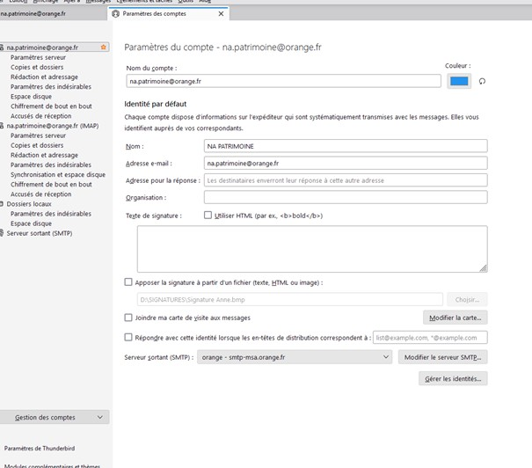Click the Nom du compte field
This screenshot has height=468, width=532.
(x=284, y=81)
